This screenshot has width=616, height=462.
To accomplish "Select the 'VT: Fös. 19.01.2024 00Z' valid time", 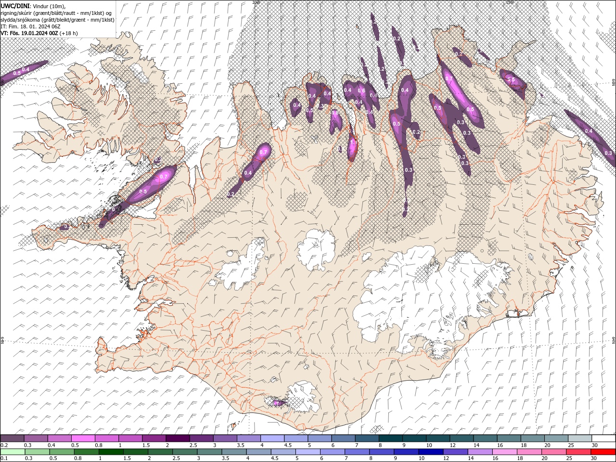I will pos(29,33).
